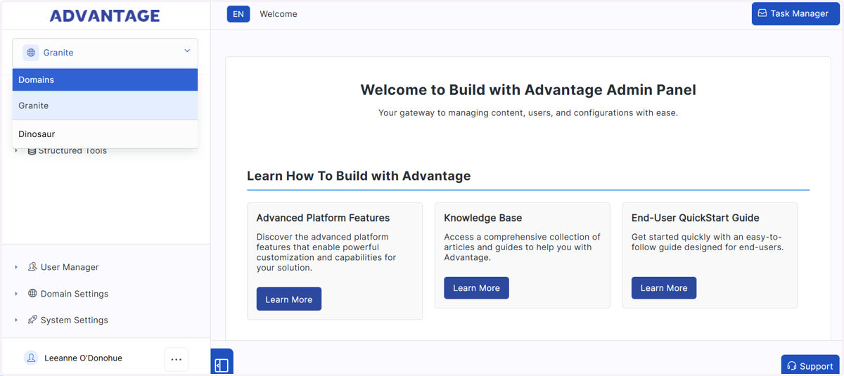Learn More about End-User QuickStart Guide

coord(664,288)
